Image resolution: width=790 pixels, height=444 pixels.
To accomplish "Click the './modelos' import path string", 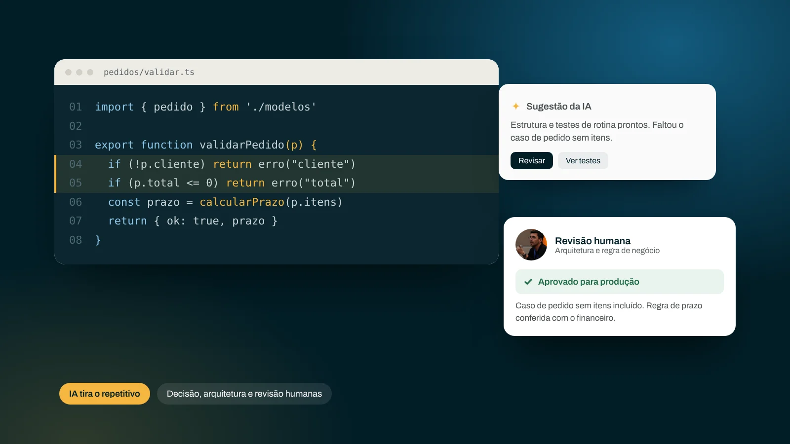I will (281, 107).
